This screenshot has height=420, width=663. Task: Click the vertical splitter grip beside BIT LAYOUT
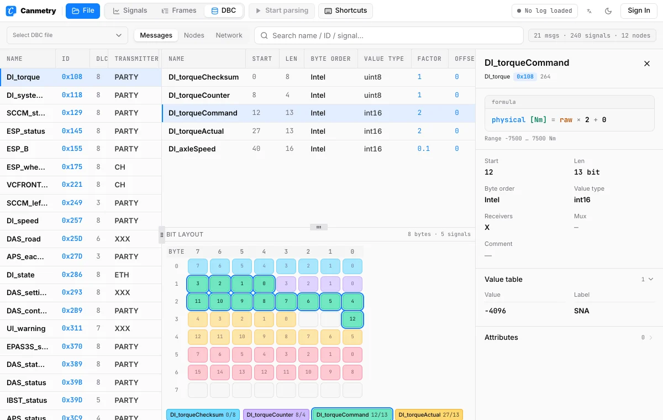coord(162,235)
